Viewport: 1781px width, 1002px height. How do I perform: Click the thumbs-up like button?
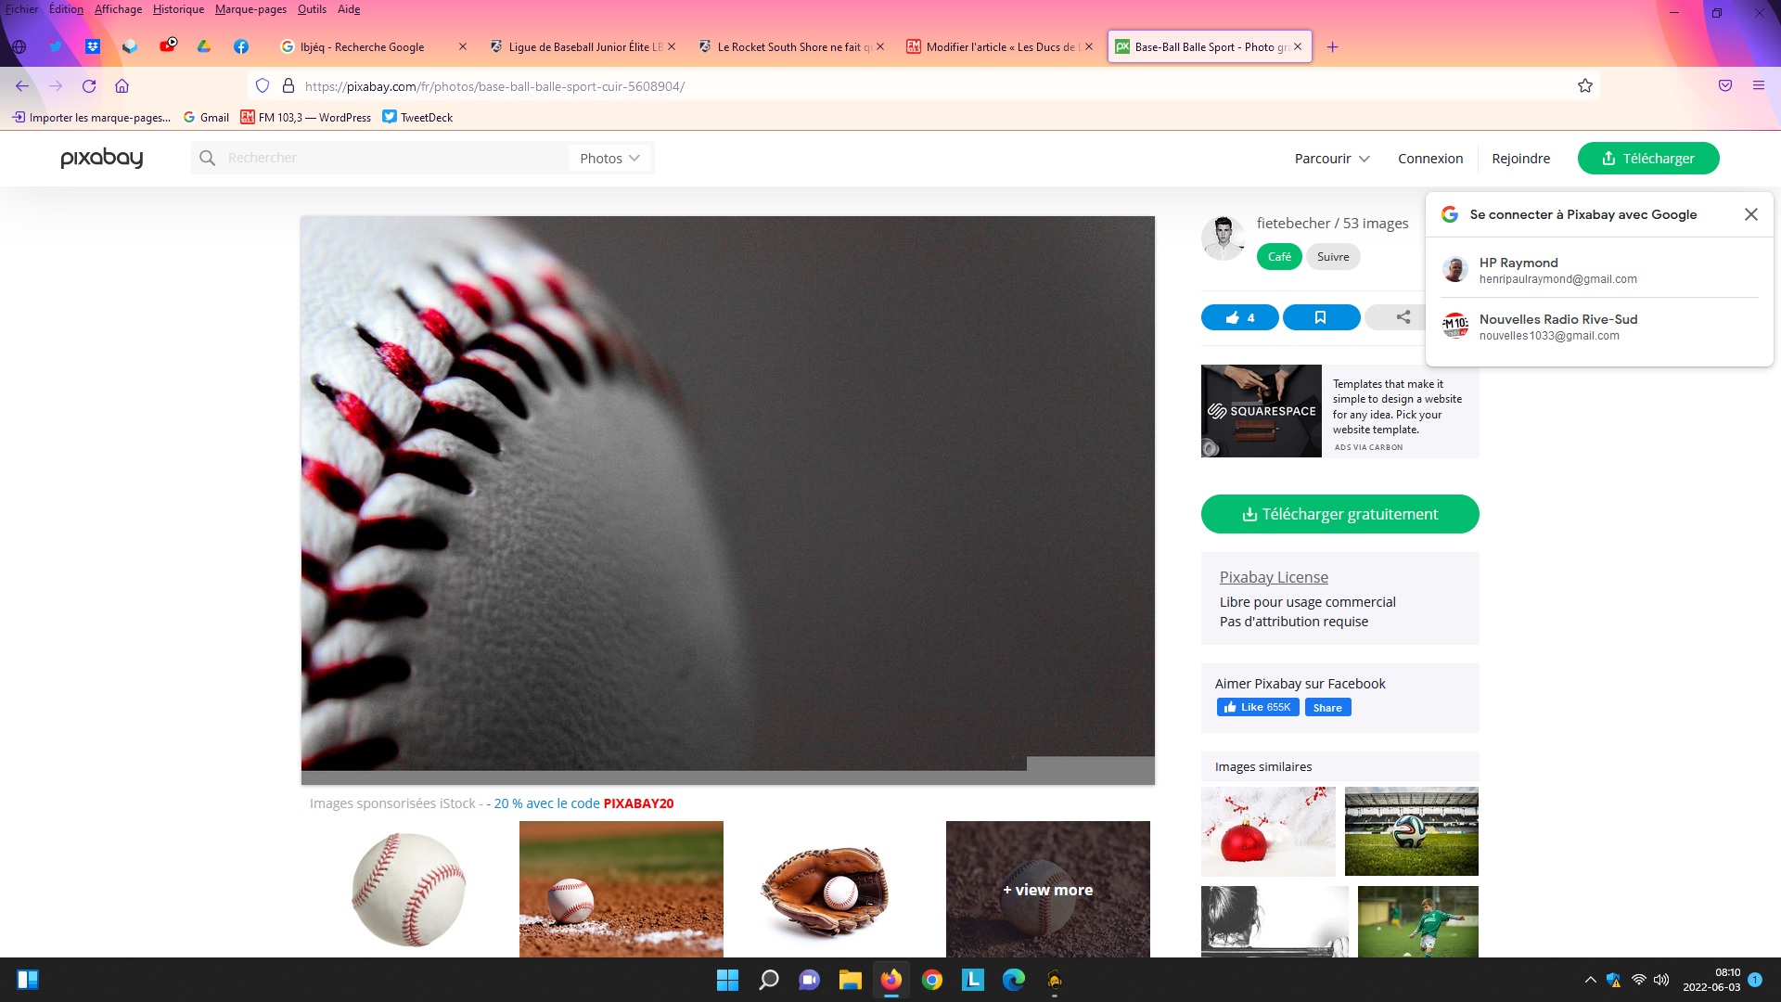(x=1239, y=317)
